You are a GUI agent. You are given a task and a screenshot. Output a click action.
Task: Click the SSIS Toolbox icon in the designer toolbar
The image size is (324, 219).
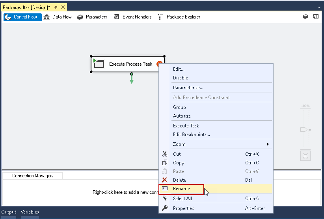pos(305,17)
